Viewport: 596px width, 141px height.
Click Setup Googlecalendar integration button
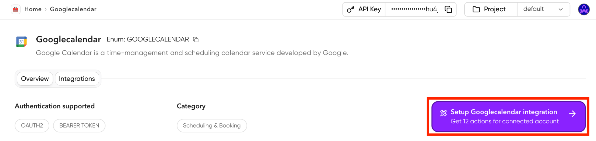click(x=504, y=117)
